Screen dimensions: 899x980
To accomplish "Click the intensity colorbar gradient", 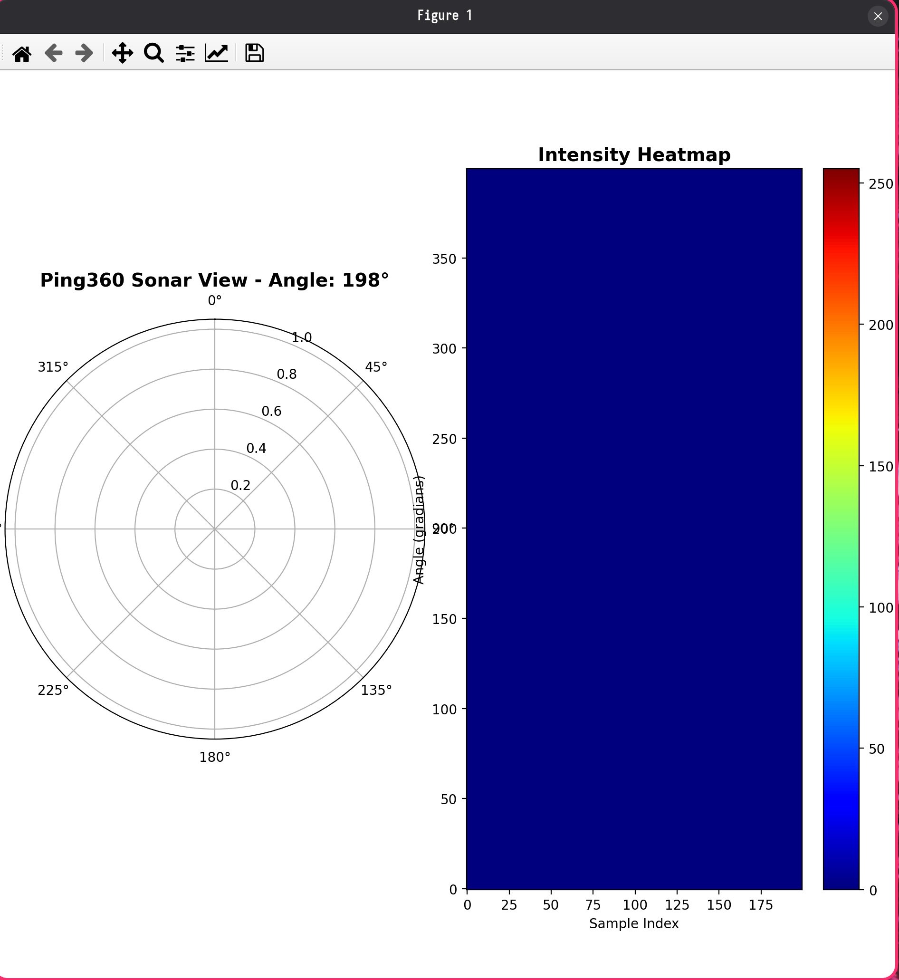I will tap(841, 529).
